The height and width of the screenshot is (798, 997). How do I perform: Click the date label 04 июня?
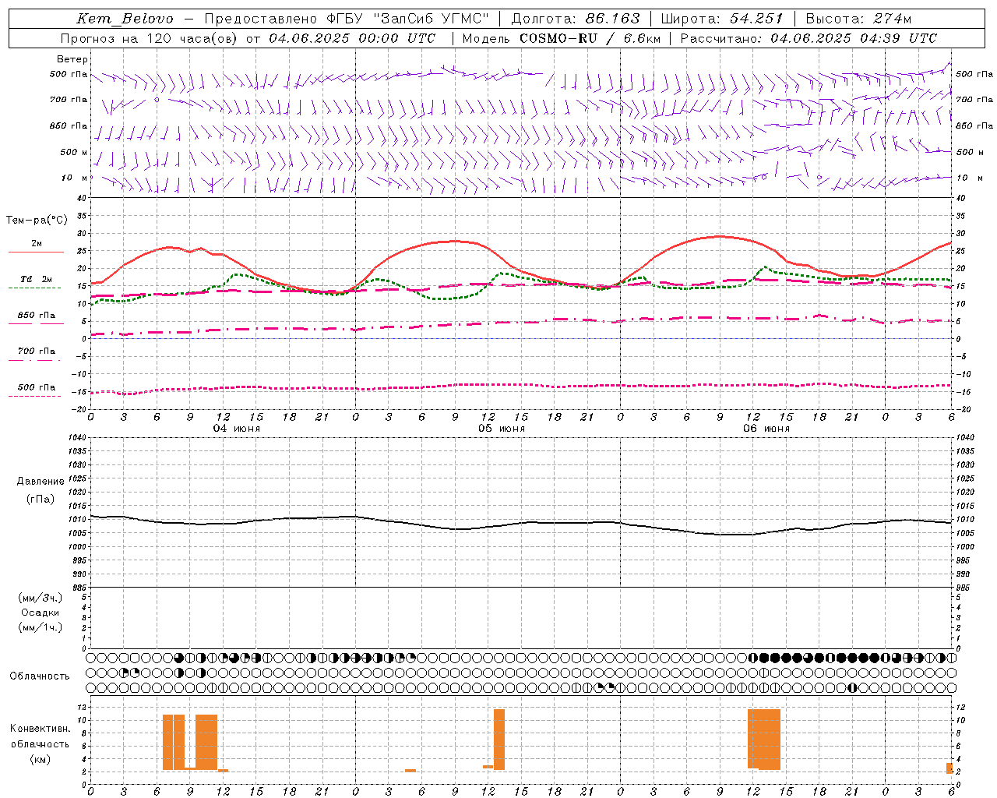(237, 429)
